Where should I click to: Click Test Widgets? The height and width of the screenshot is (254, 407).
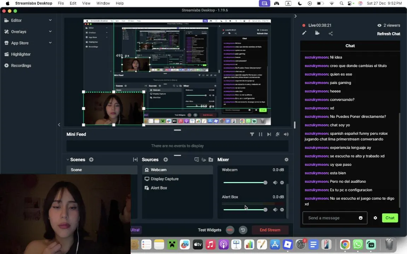click(210, 230)
